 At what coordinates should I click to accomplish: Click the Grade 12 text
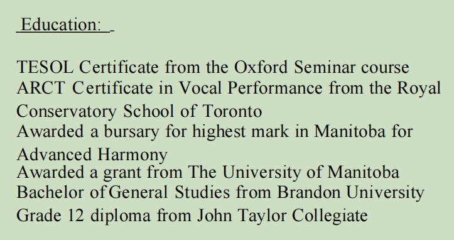50,215
